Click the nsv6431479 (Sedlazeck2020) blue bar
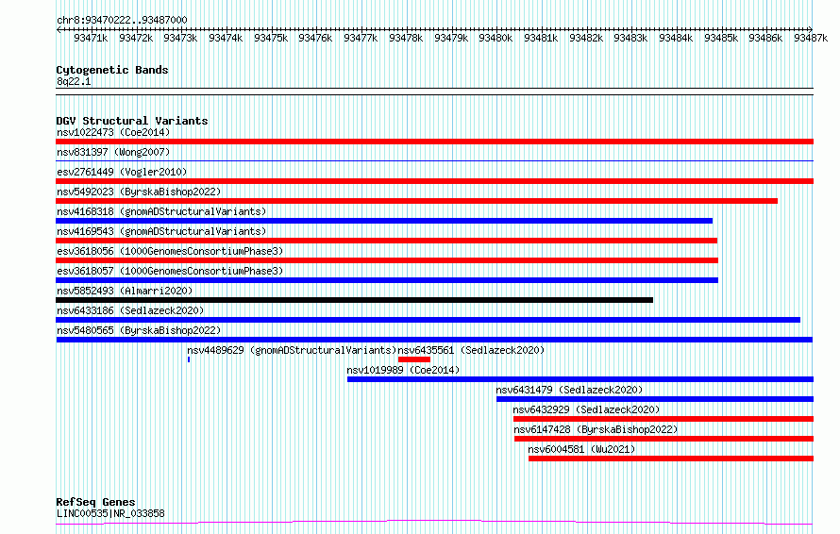 [x=655, y=399]
